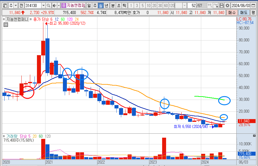This screenshot has height=166, width=258.
Task: Open the stock search magnifier
Action: (48, 5)
